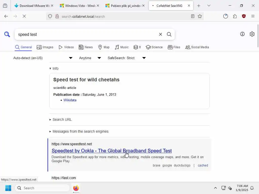Image resolution: width=259 pixels, height=194 pixels.
Task: Click the brave engine label
Action: tap(156, 165)
